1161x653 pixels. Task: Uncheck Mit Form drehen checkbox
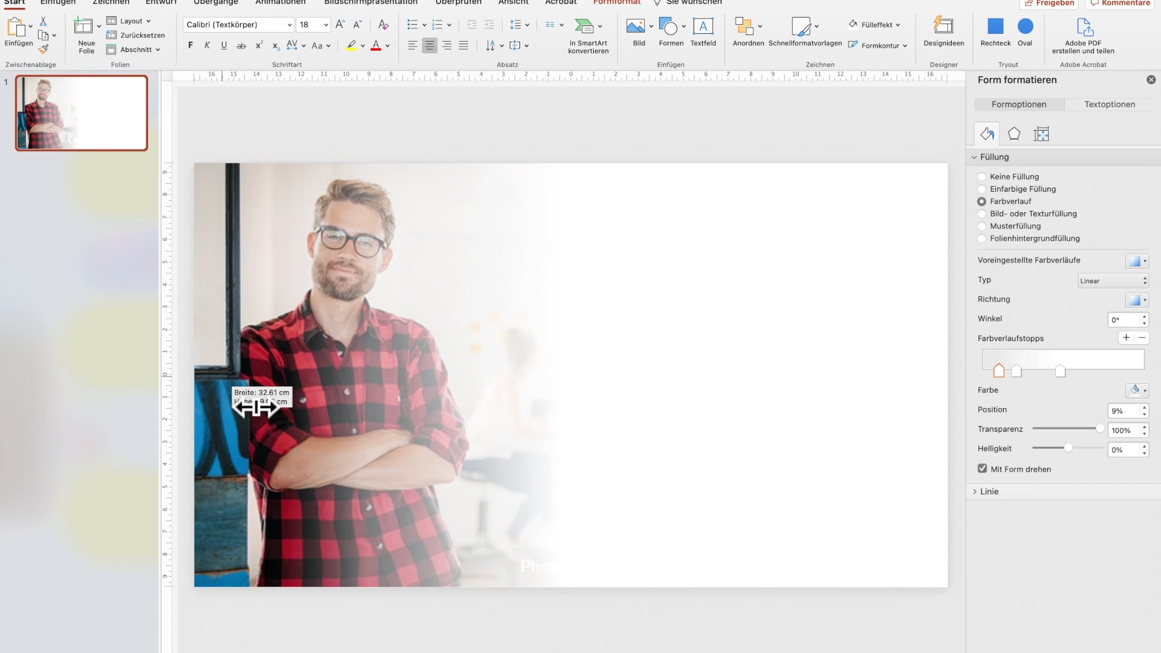983,469
